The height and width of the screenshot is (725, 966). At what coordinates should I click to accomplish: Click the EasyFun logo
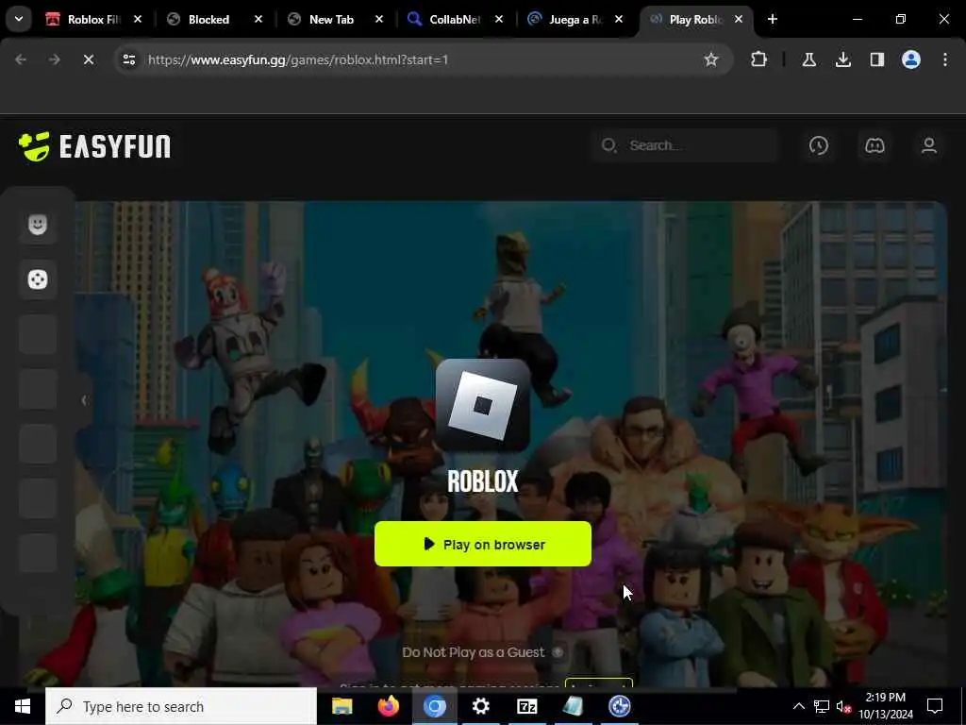(x=94, y=146)
